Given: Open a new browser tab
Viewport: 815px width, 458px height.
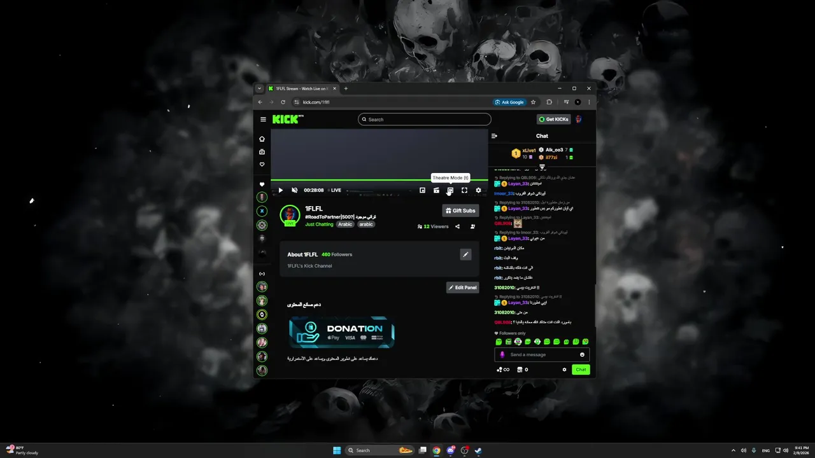Looking at the screenshot, I should pyautogui.click(x=346, y=88).
